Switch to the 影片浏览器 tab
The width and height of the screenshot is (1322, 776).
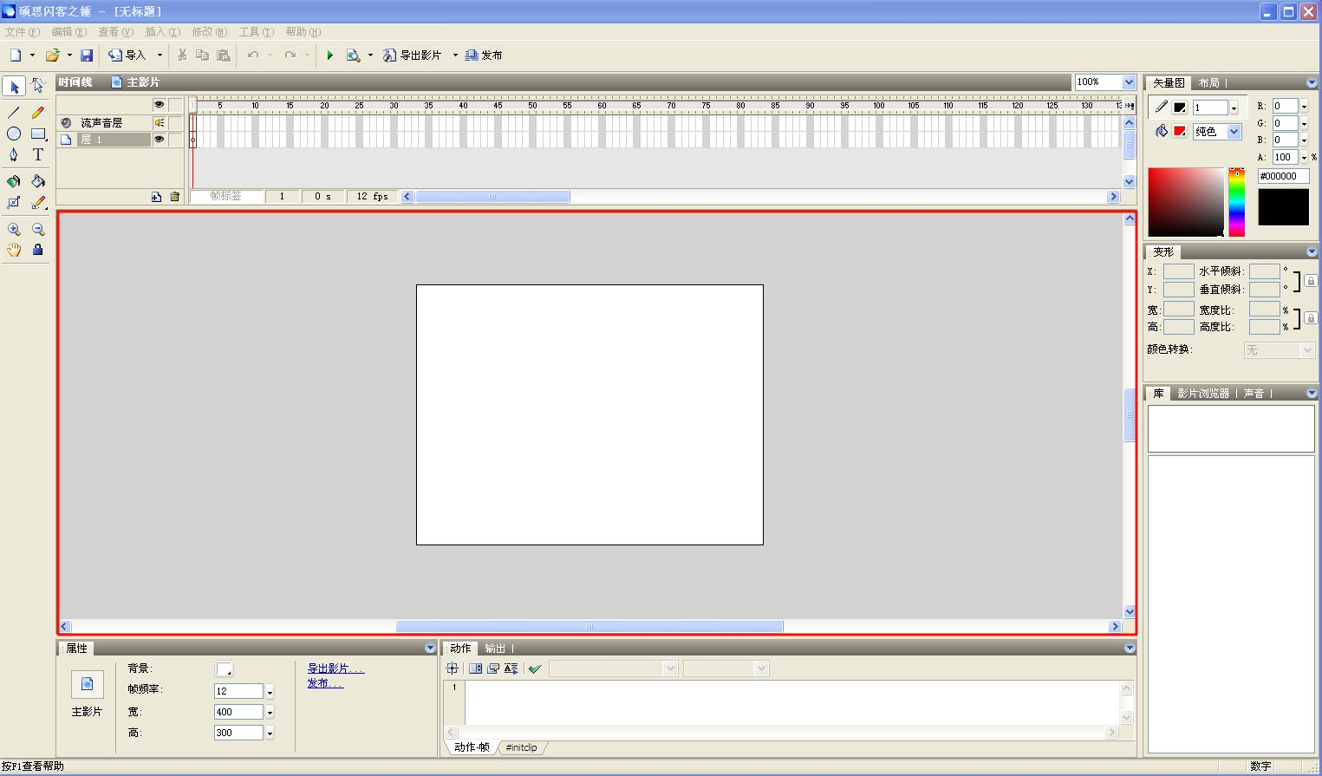click(x=1203, y=394)
